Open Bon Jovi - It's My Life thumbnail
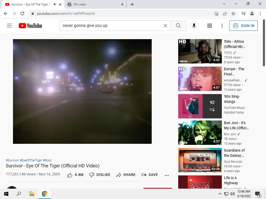This screenshot has width=266, height=199. (200, 133)
